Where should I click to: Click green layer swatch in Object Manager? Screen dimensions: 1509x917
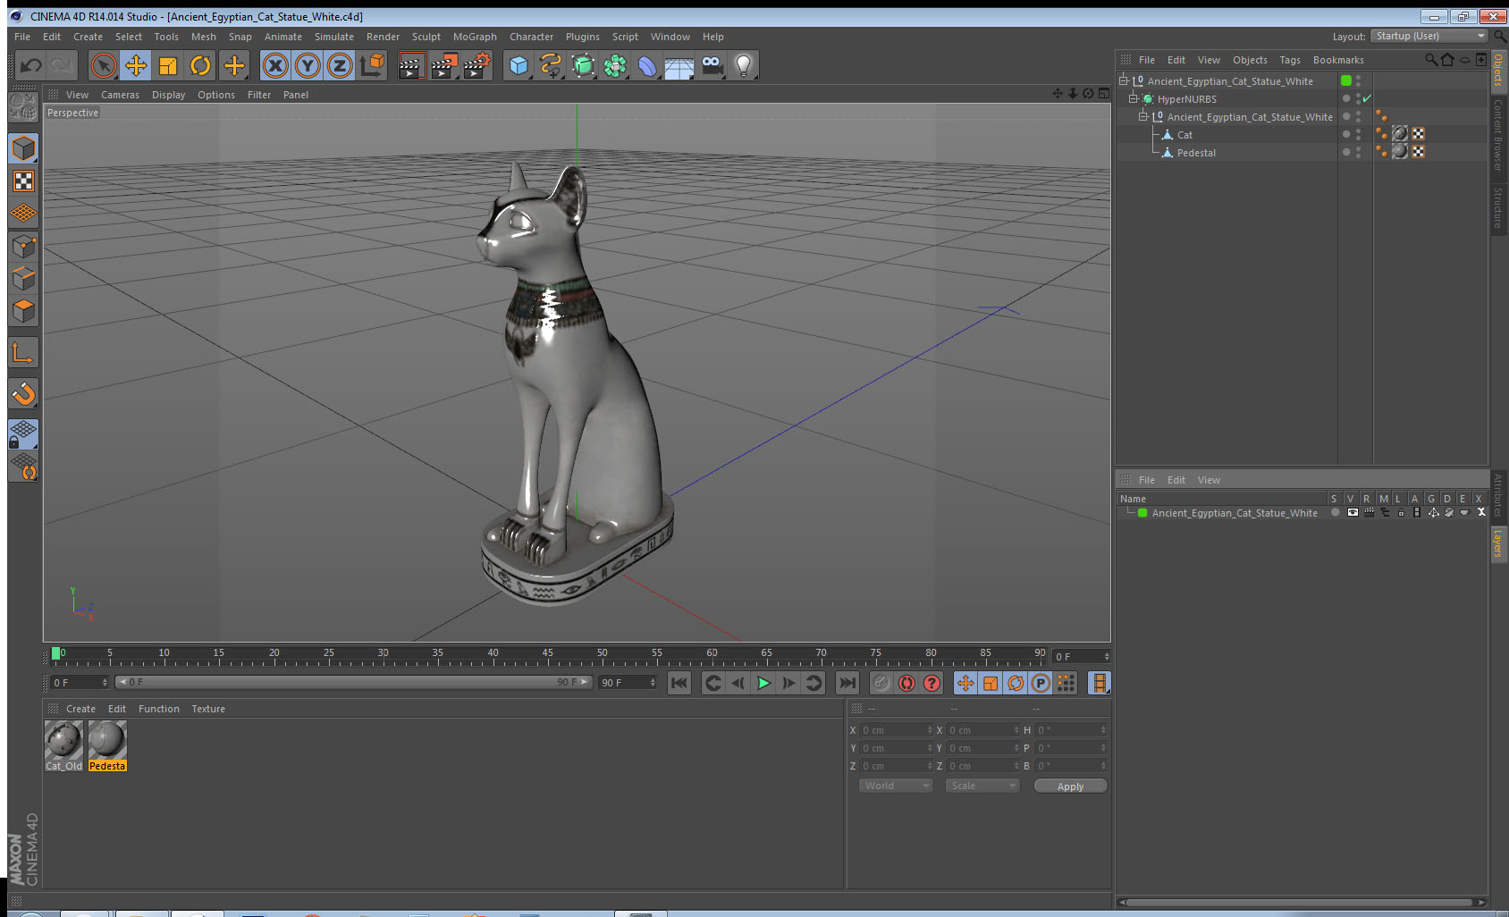(x=1346, y=80)
